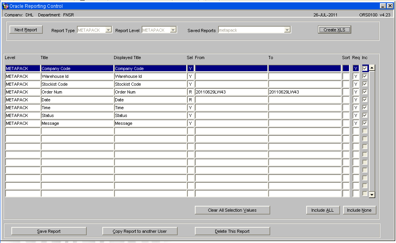Screen dimensions: 396x243
Task: Toggle Inc checkbox for Date row
Action: click(x=365, y=99)
